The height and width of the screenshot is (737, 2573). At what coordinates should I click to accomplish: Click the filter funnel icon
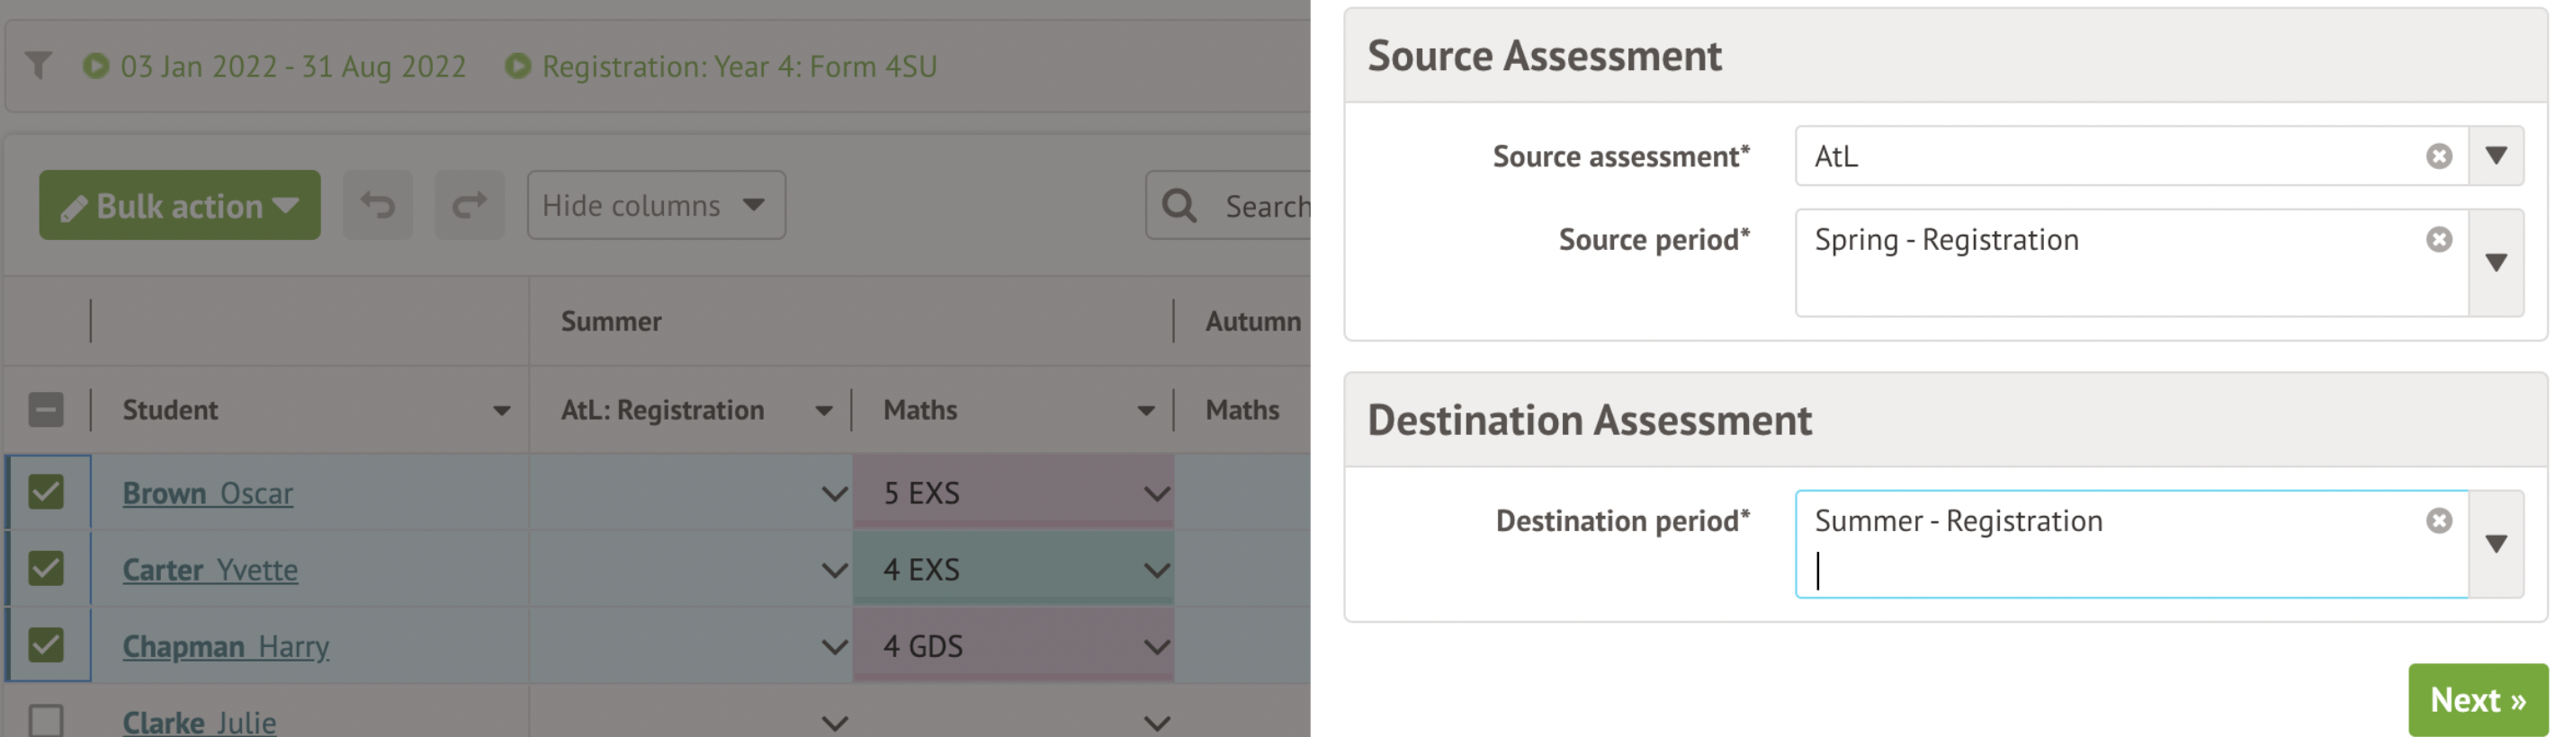click(38, 66)
